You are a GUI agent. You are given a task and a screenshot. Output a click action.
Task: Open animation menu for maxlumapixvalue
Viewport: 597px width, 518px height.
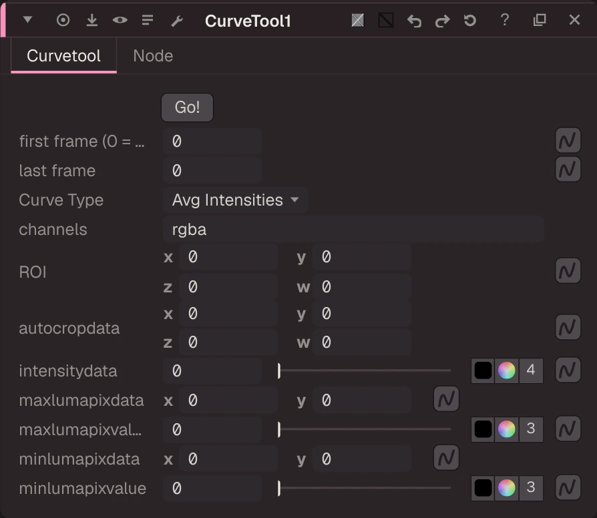tap(568, 429)
